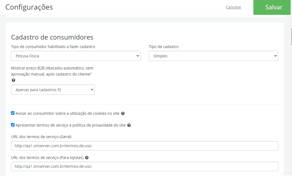Image resolution: width=292 pixels, height=176 pixels.
Task: Click the general terms of service URL field
Action: (x=145, y=146)
